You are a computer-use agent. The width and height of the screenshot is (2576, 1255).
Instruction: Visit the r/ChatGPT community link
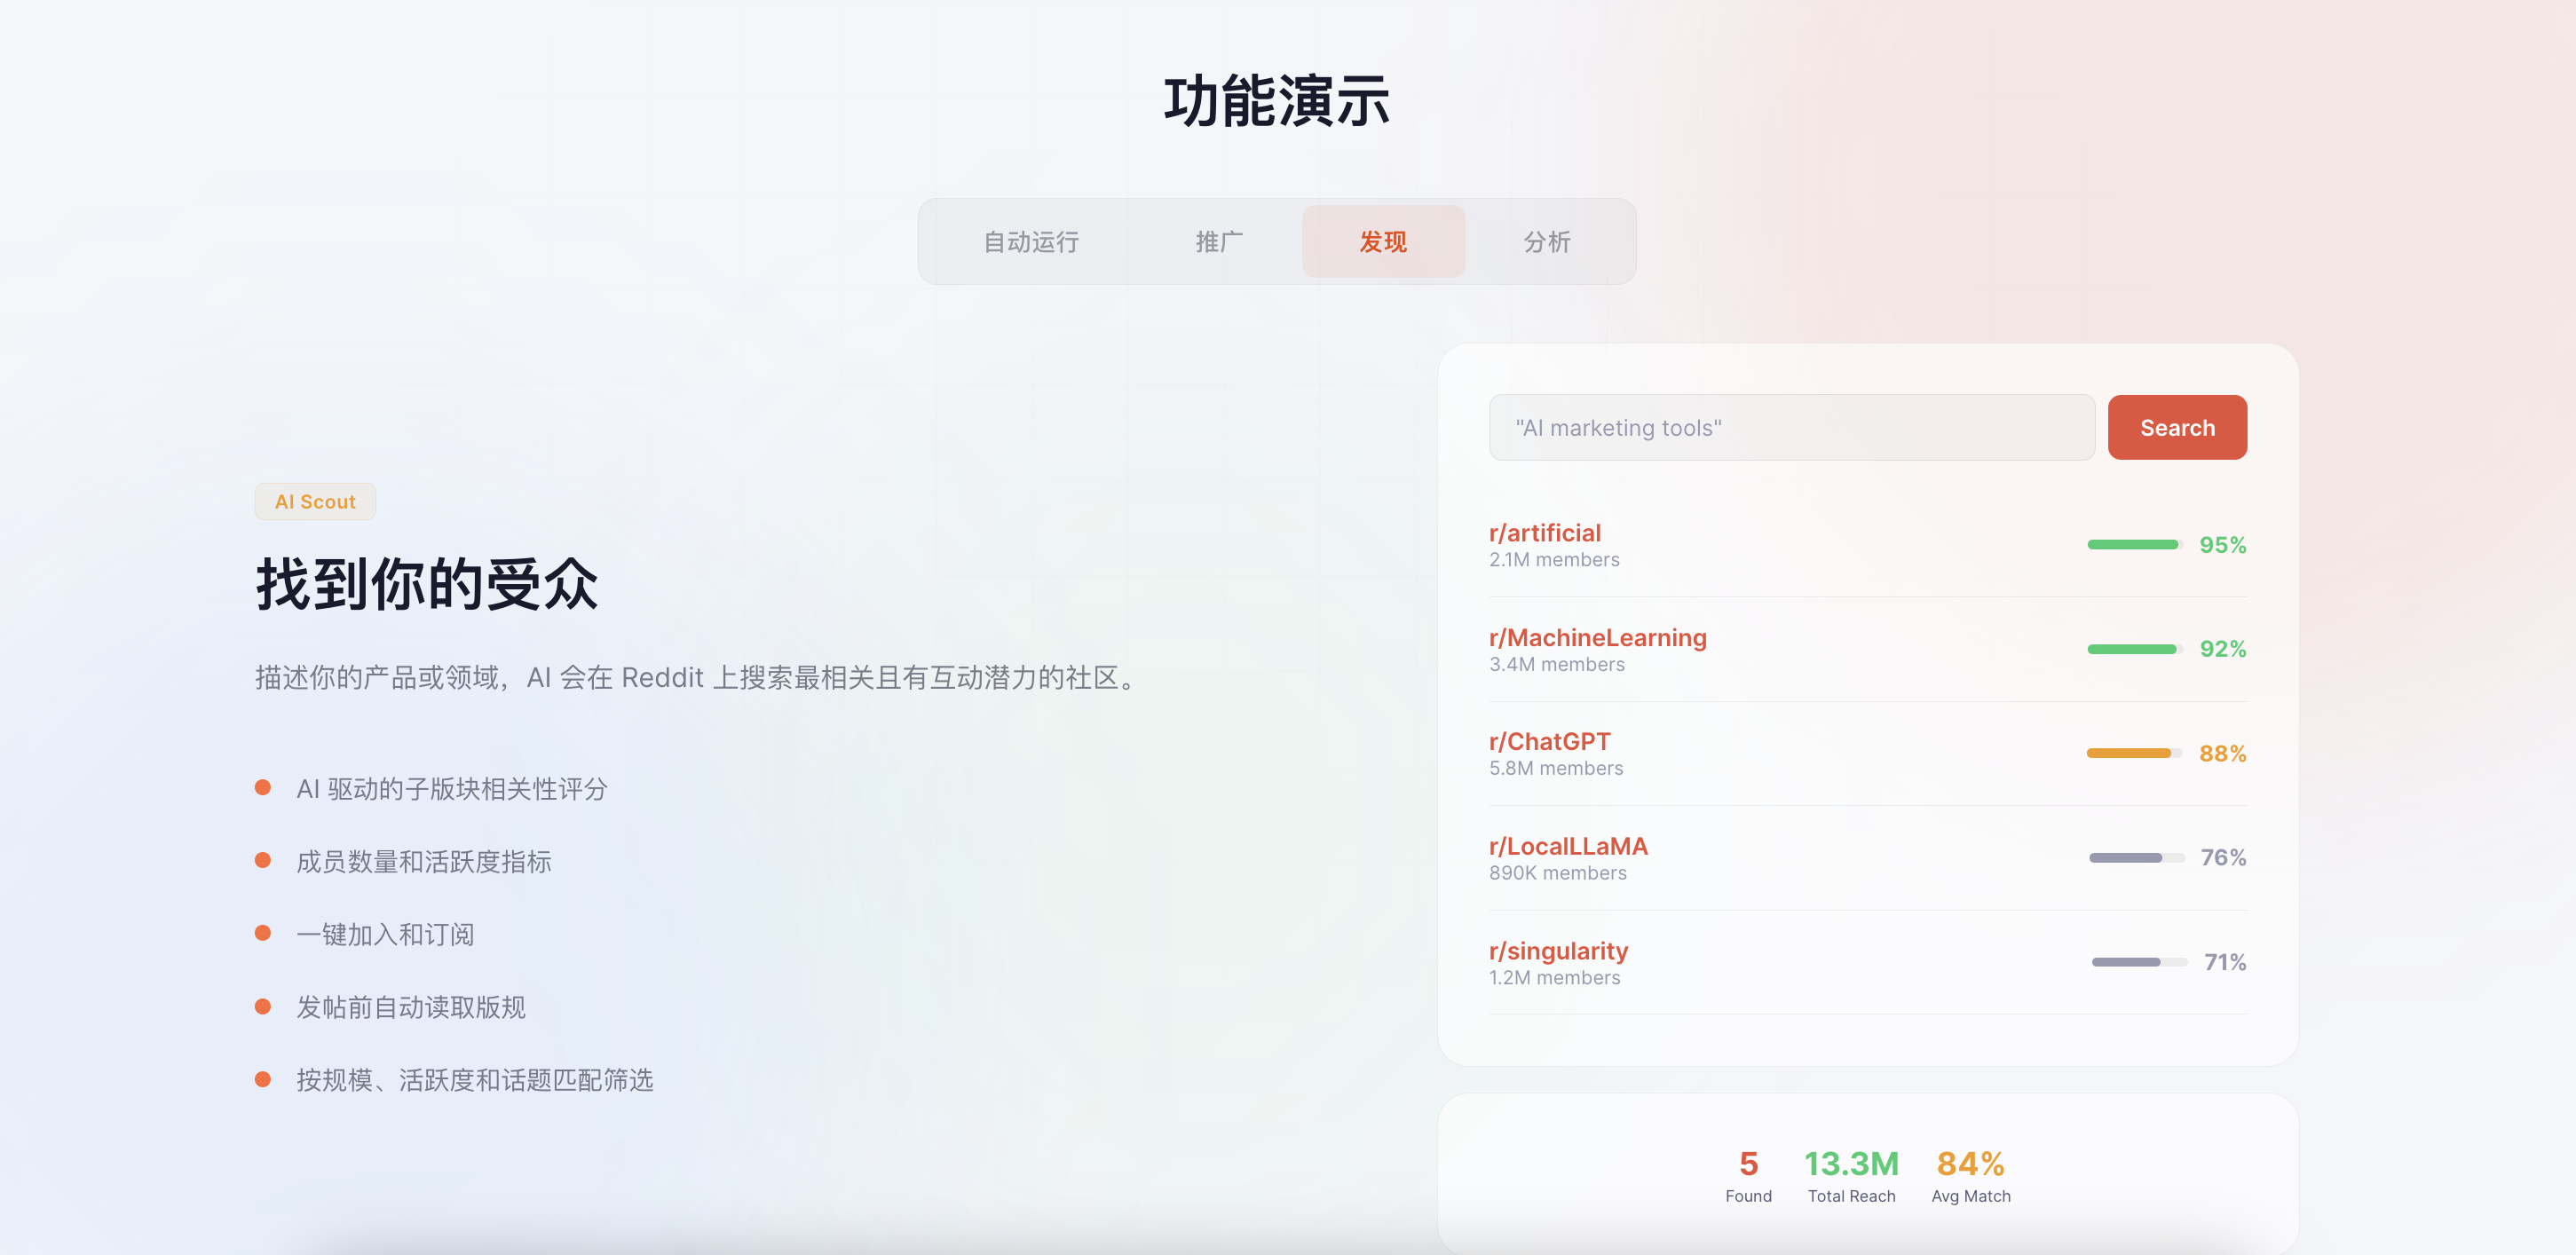click(x=1550, y=741)
